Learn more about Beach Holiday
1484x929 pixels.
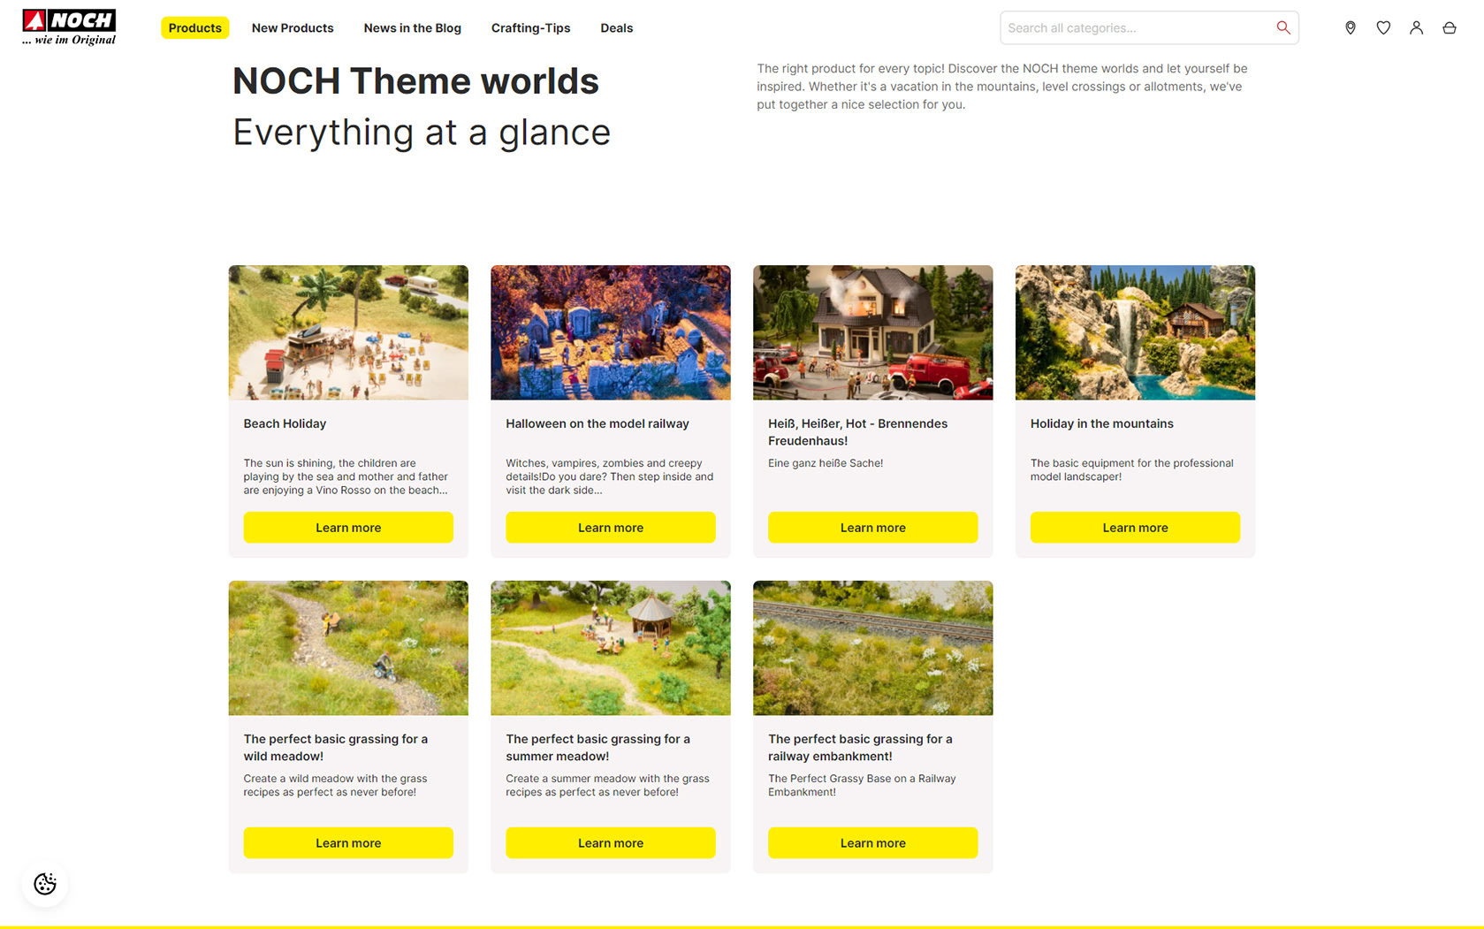coord(348,528)
